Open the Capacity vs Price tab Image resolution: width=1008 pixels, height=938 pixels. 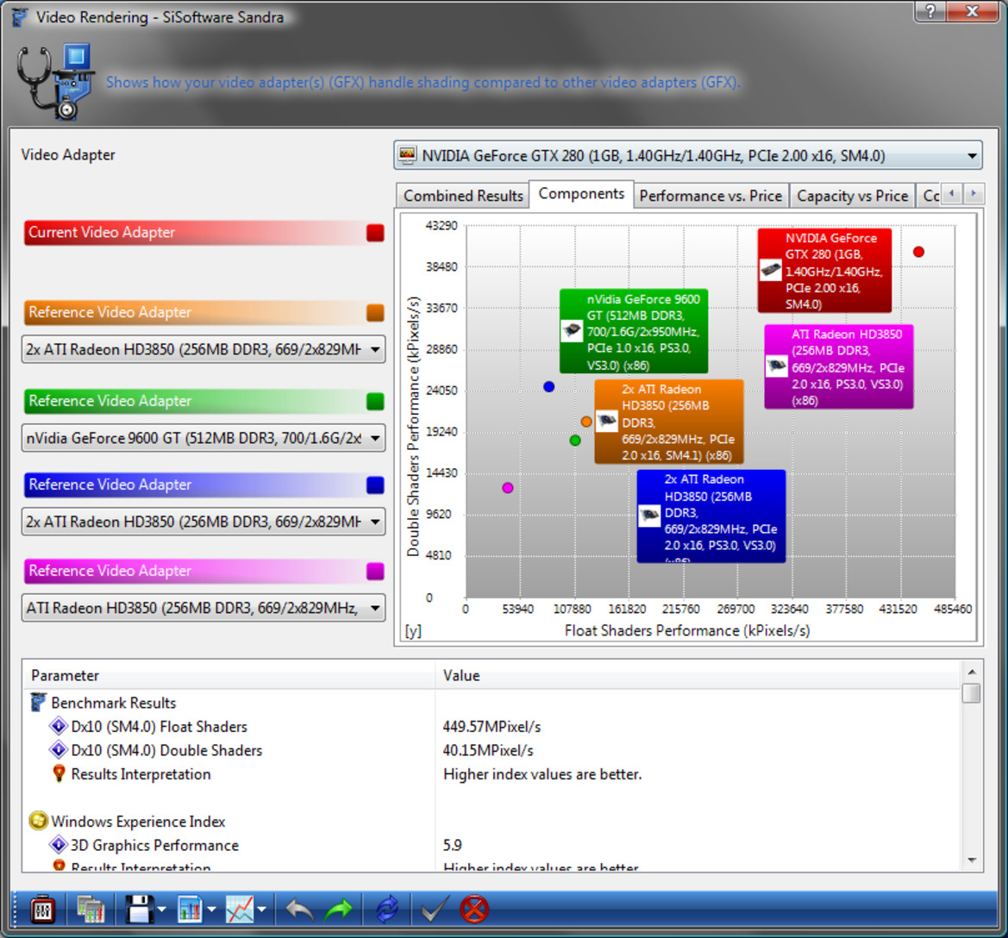tap(853, 196)
